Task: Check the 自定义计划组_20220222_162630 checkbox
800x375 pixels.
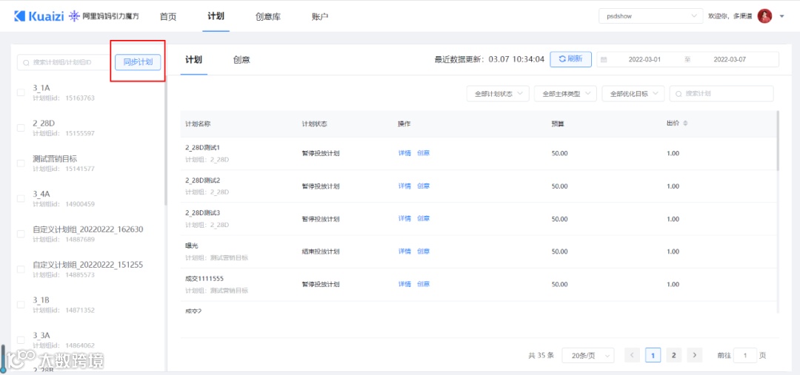Action: [x=21, y=234]
